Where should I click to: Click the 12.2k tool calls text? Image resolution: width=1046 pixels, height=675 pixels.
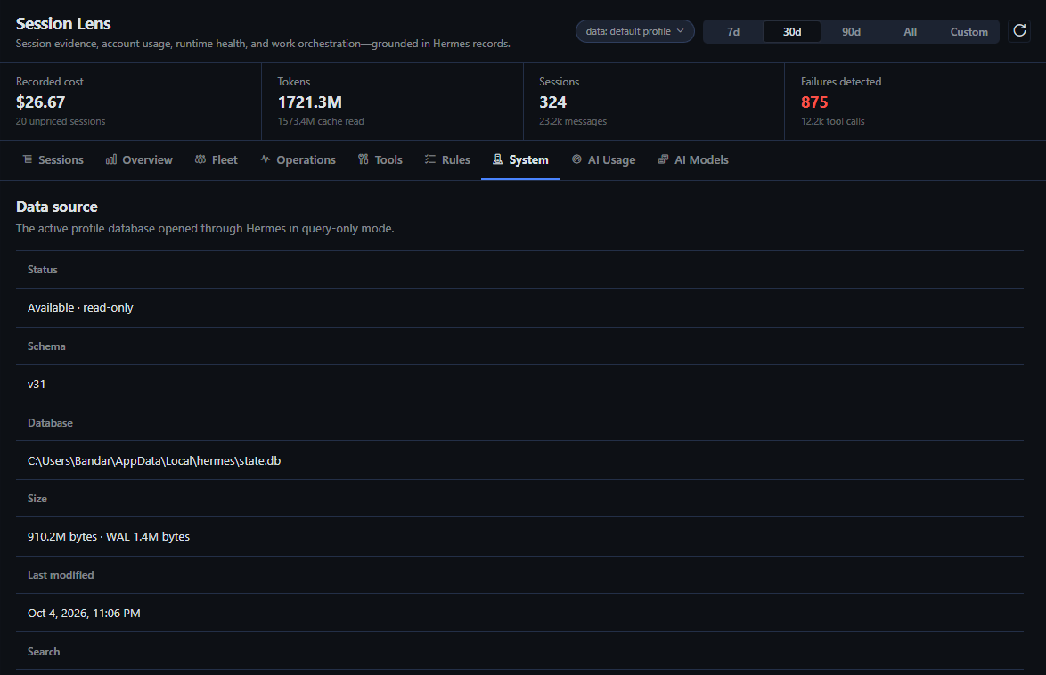click(x=832, y=121)
